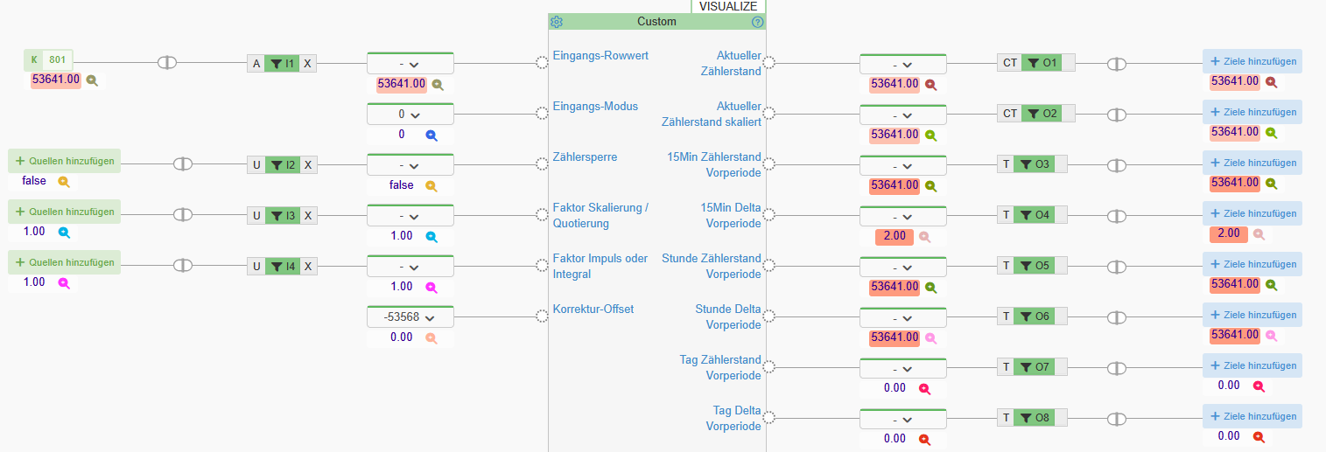This screenshot has width=1326, height=452.
Task: Click Ziele hinzufügen for output O1
Action: click(1252, 61)
